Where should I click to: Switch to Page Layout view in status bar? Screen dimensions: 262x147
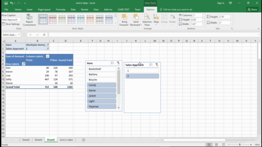216,145
